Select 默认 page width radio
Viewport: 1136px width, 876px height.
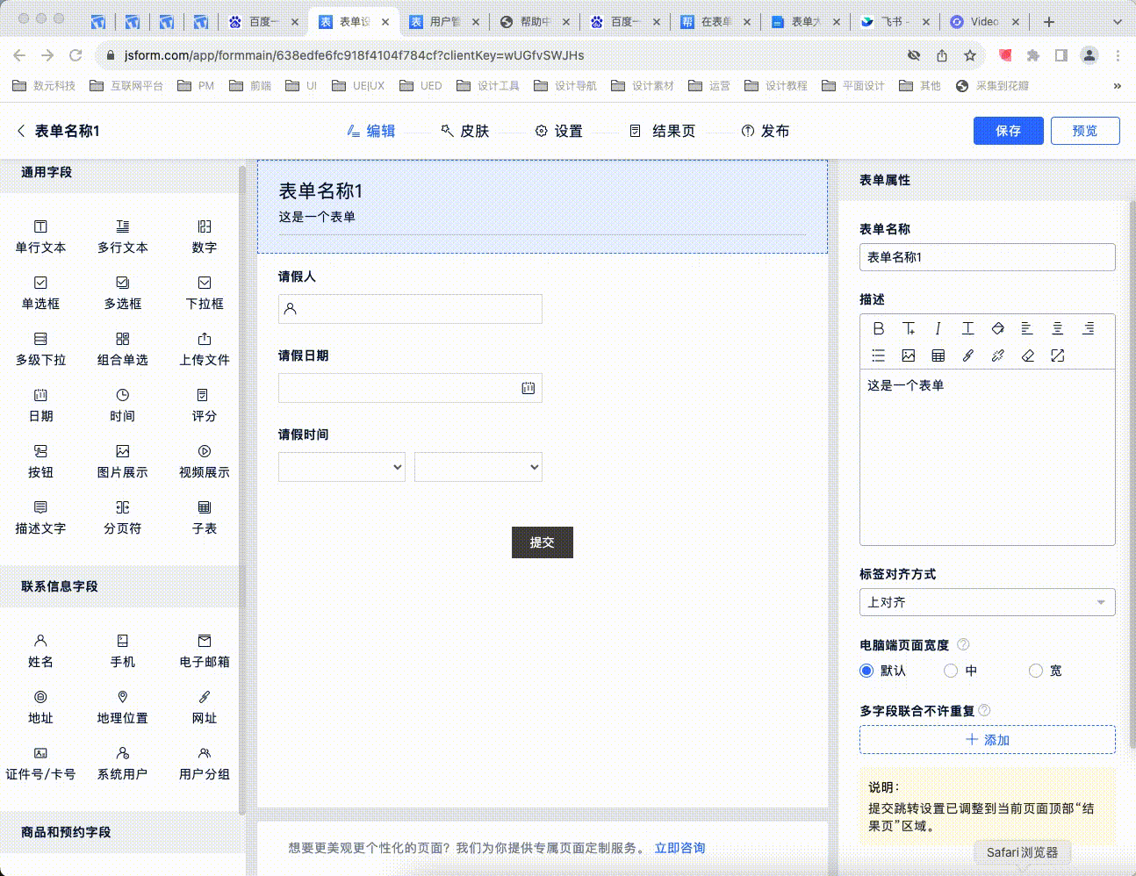(x=866, y=671)
